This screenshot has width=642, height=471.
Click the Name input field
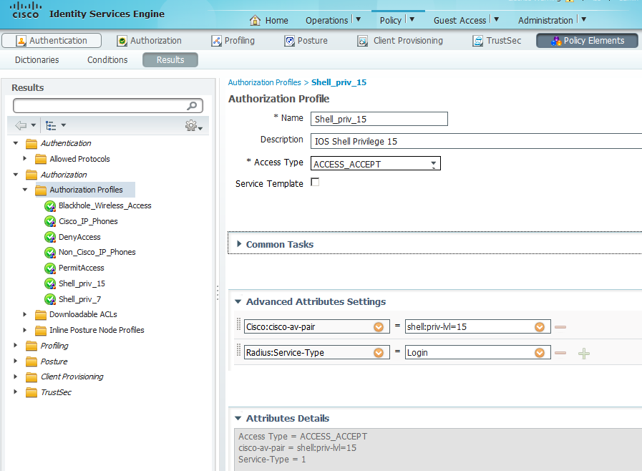coord(379,119)
